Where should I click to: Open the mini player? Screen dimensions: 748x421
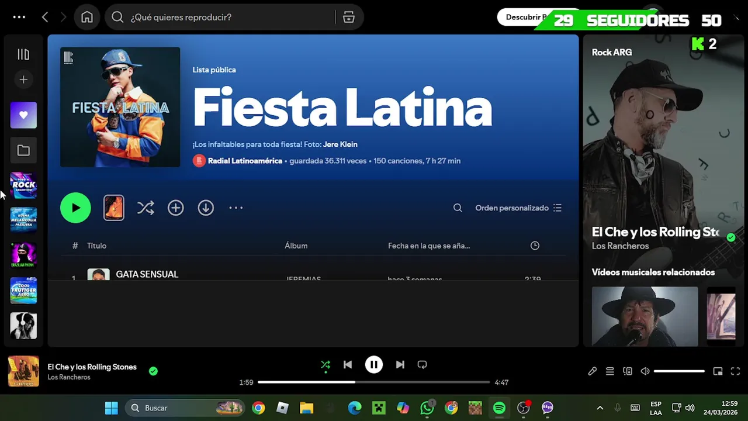(x=718, y=371)
